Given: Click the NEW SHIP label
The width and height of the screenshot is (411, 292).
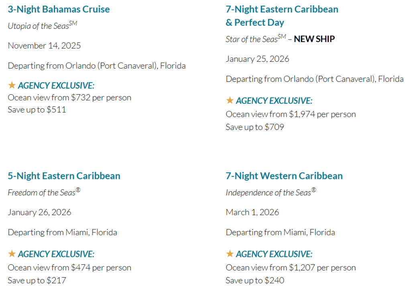Looking at the screenshot, I should [314, 39].
